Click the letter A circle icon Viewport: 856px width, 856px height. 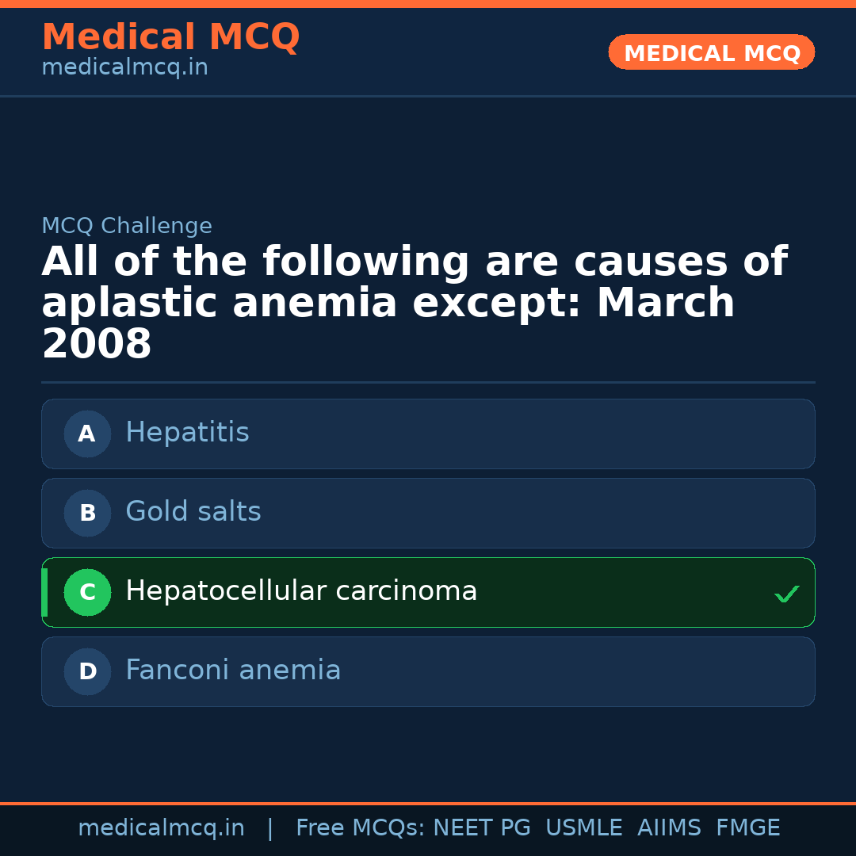click(87, 434)
